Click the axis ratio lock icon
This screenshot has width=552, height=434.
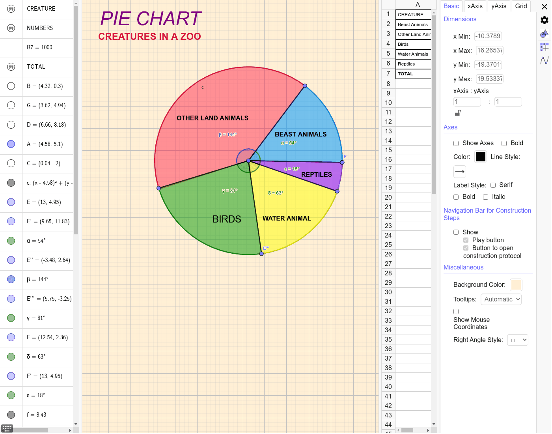click(x=458, y=113)
